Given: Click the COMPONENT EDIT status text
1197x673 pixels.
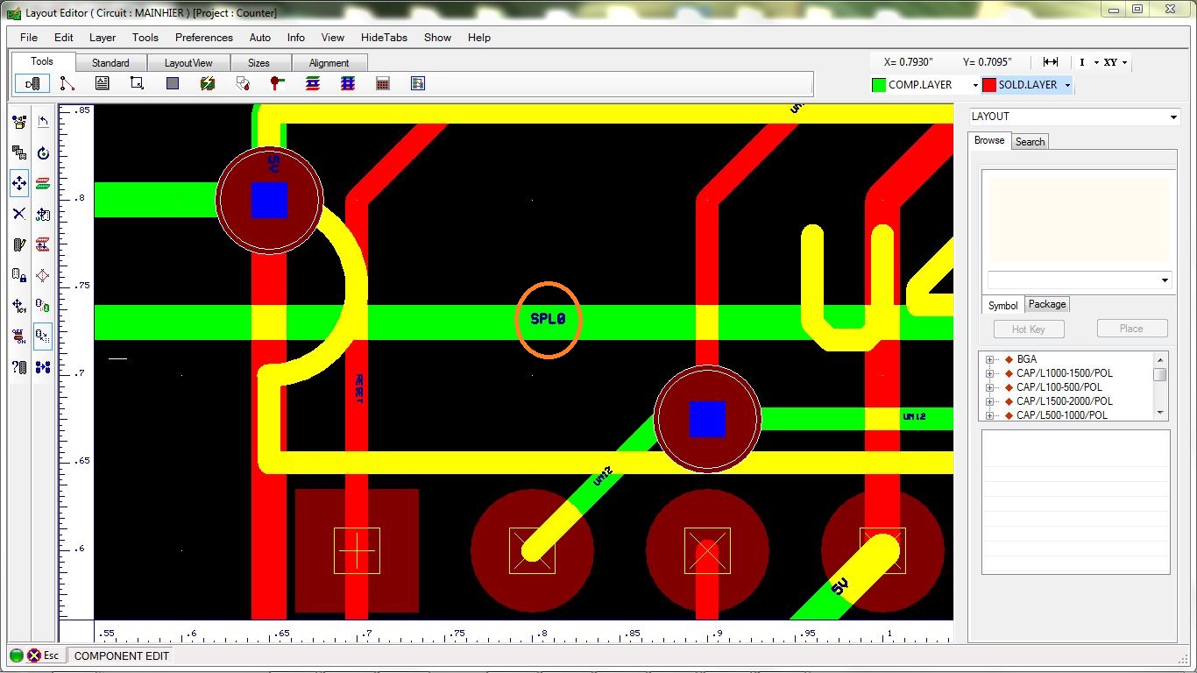Looking at the screenshot, I should (122, 655).
